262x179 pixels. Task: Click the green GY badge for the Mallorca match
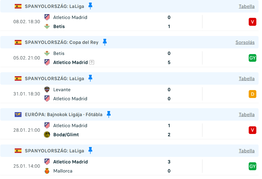[x=252, y=166]
